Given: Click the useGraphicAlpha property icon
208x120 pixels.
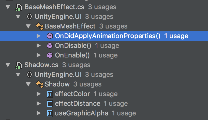Looking at the screenshot, I should click(x=50, y=113).
